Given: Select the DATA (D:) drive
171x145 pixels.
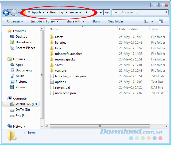Looking at the screenshot, I should click(20, 110).
